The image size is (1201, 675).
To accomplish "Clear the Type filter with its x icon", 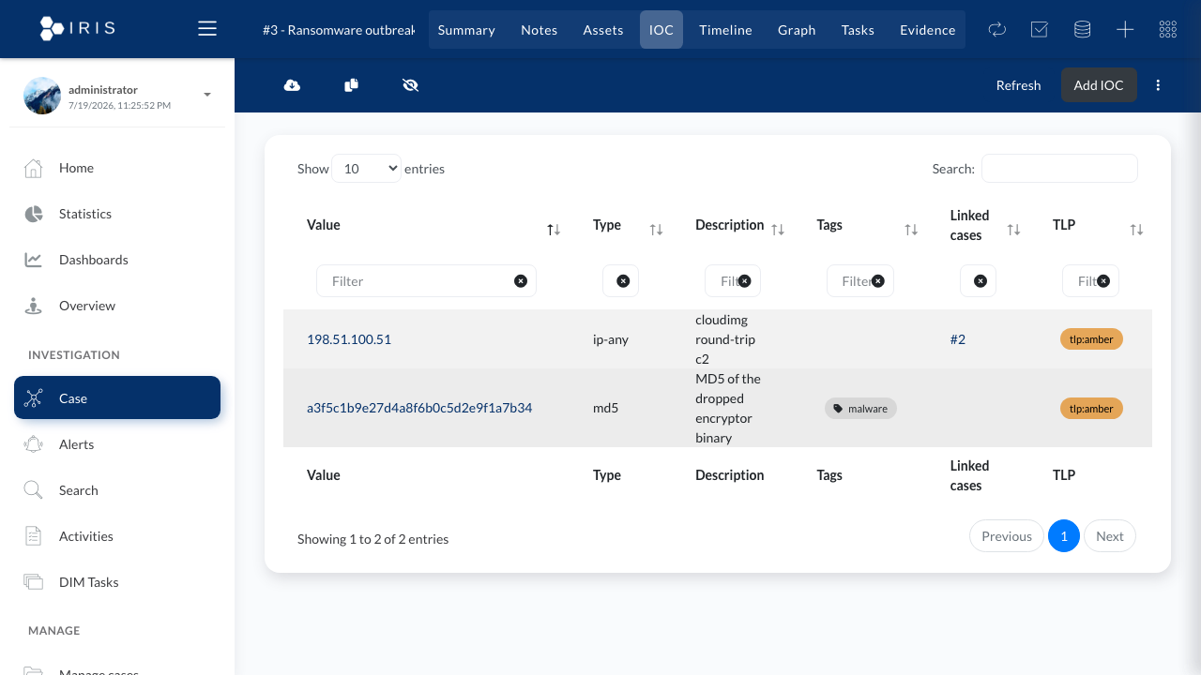I will [x=623, y=281].
